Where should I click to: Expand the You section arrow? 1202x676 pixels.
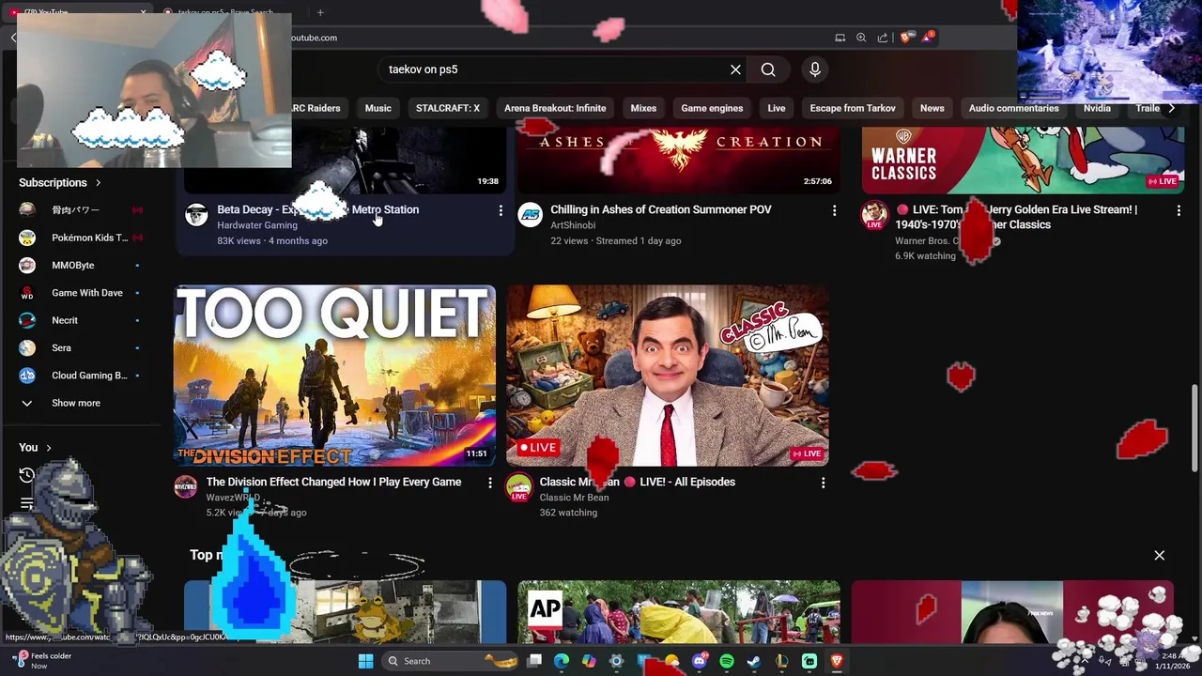(49, 448)
